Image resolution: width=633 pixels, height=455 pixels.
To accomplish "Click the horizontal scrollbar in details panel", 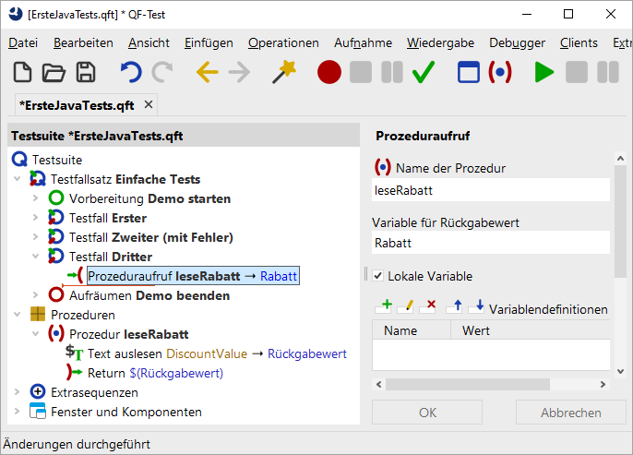I will coord(468,384).
